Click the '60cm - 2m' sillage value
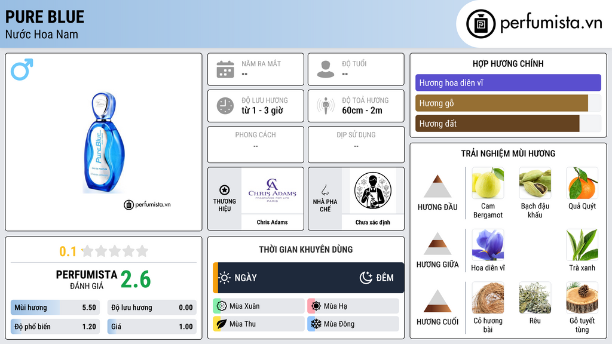This screenshot has width=612, height=344. (362, 110)
